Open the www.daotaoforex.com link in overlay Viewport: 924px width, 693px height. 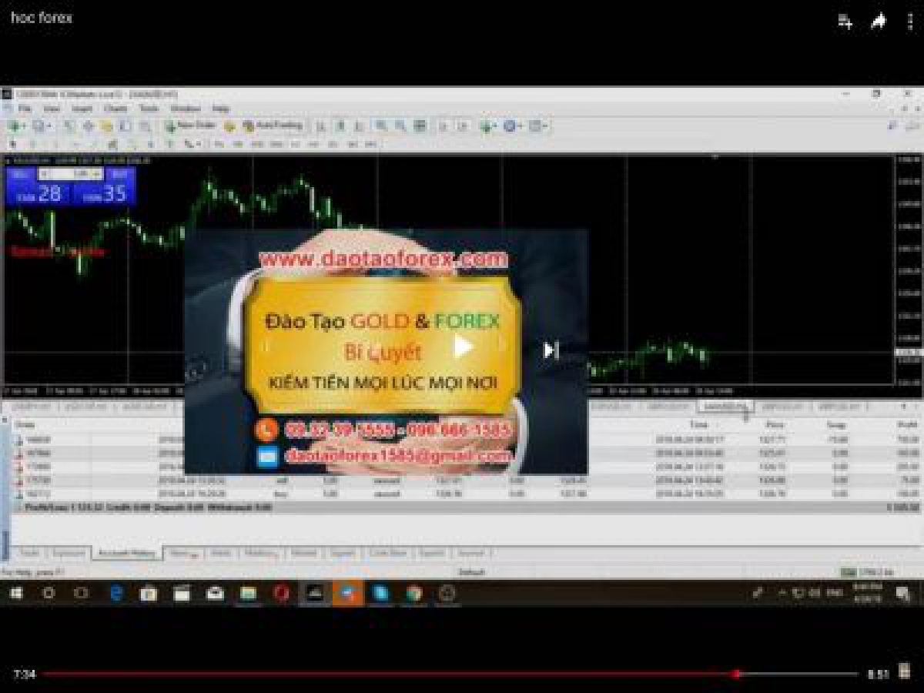click(383, 259)
